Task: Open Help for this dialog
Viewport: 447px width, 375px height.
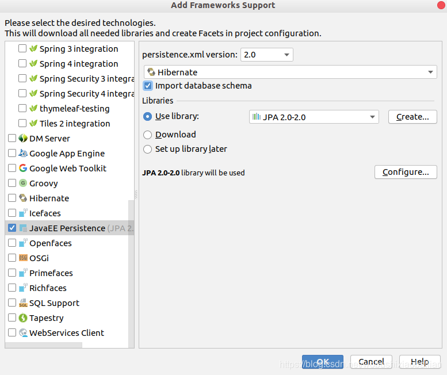Action: (x=419, y=362)
